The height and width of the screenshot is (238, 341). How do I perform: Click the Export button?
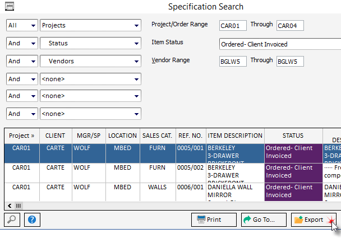[314, 220]
